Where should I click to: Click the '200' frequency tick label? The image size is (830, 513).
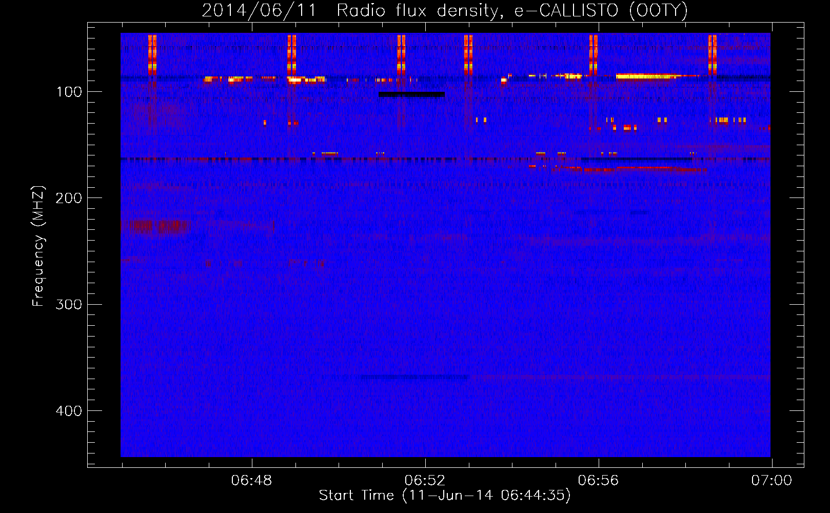69,198
